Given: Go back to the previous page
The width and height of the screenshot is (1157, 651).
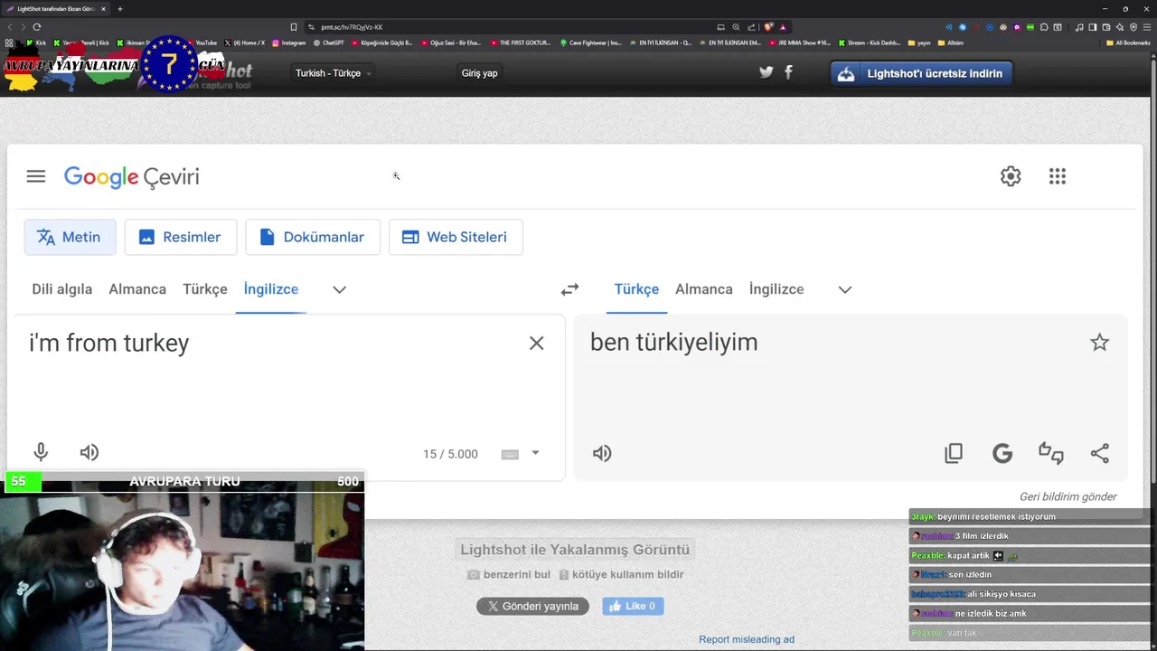Looking at the screenshot, I should (x=10, y=27).
